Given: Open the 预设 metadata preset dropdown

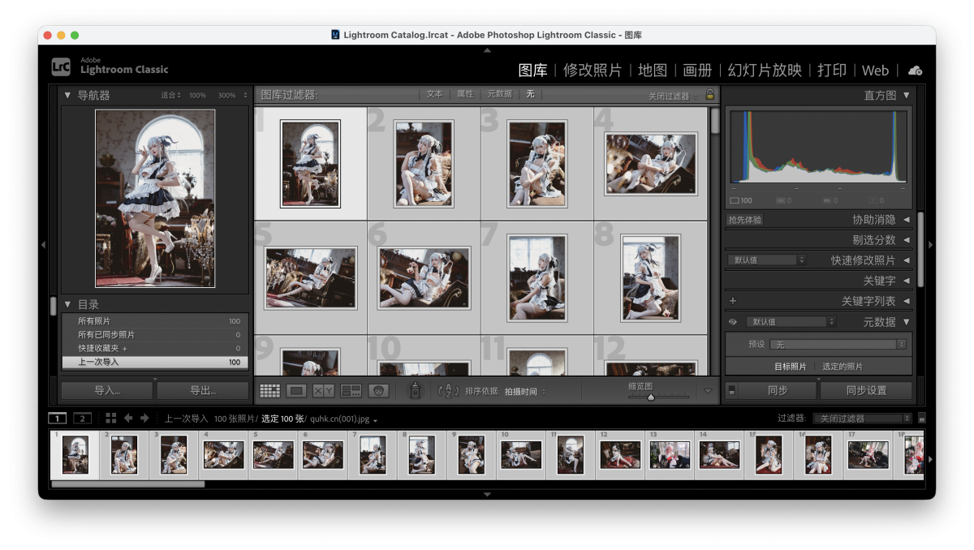Looking at the screenshot, I should coord(837,345).
